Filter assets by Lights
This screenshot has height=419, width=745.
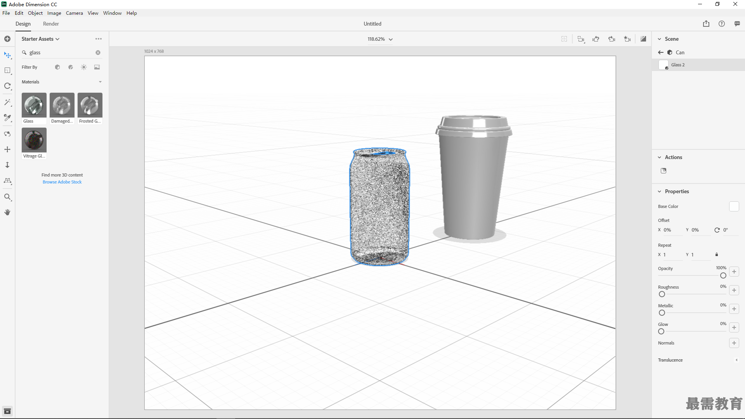click(84, 67)
